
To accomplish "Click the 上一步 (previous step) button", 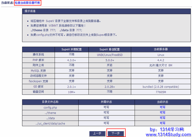I will point(97,133).
